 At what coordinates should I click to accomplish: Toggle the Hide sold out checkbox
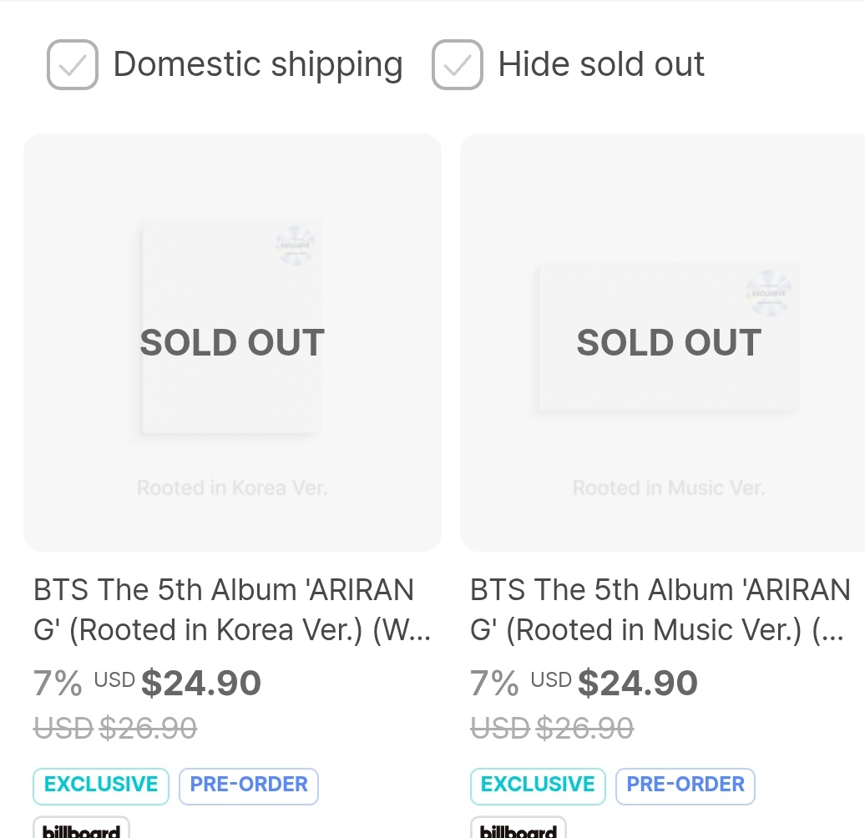click(x=458, y=64)
